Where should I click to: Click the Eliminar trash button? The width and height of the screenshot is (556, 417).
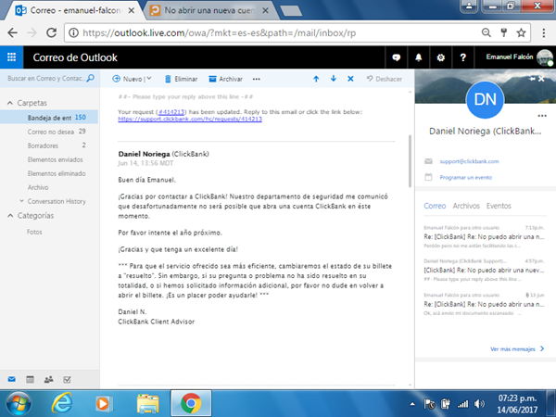tap(182, 79)
